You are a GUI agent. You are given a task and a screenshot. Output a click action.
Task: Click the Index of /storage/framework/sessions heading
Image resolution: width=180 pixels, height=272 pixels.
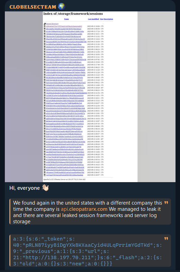[73, 14]
